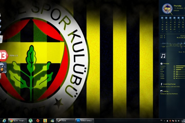
Task: Open the Processes gear icon
Action: tap(162, 64)
